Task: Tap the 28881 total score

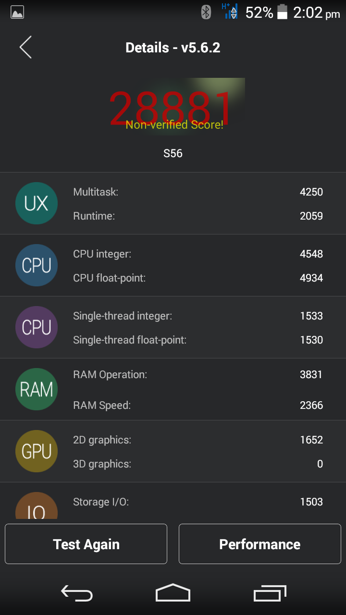Action: coord(172,108)
